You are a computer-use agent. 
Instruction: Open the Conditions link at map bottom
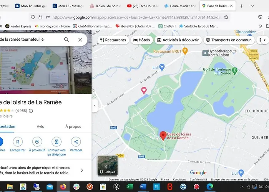coord(179,179)
